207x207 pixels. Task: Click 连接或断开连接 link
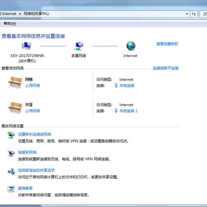click(166, 68)
